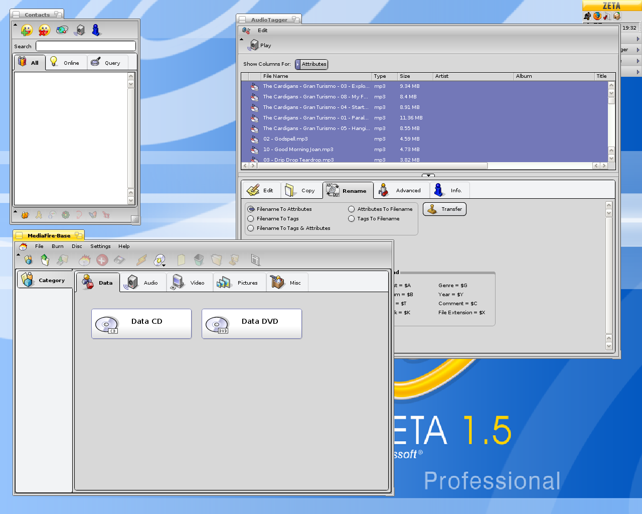This screenshot has width=642, height=514.
Task: Click the Play speaker icon in AudioTagger
Action: [x=254, y=45]
